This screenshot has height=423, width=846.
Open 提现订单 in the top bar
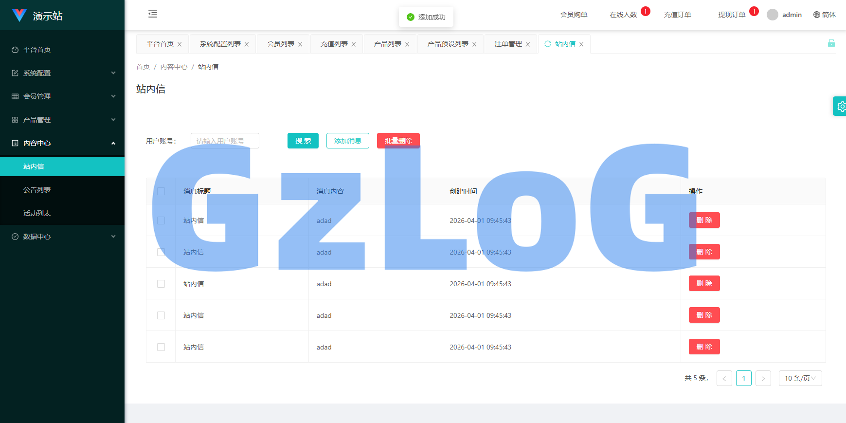pos(732,15)
